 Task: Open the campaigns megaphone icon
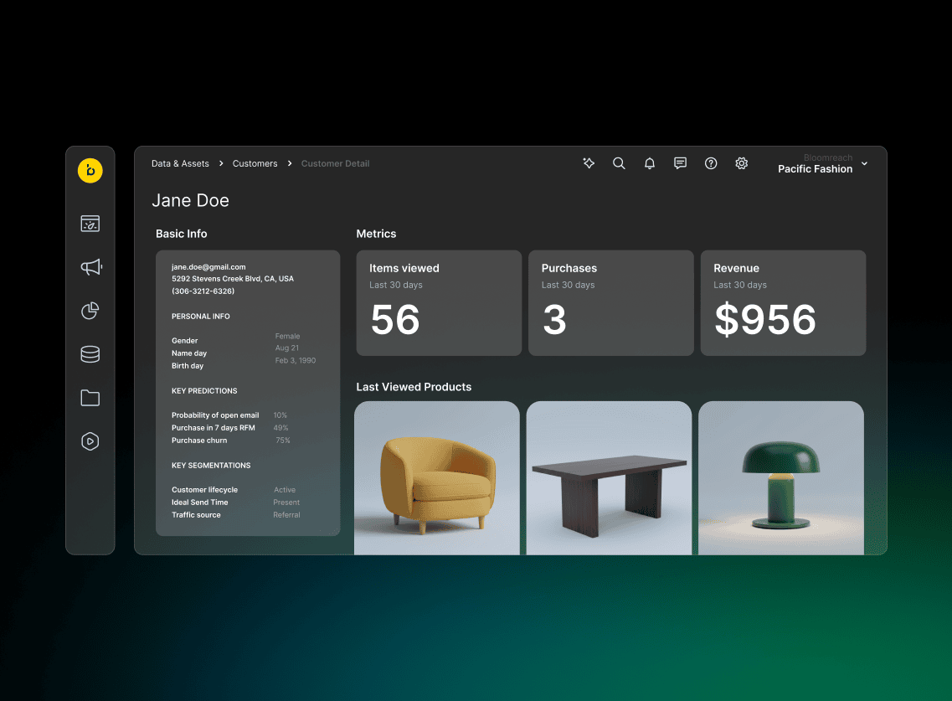(90, 267)
